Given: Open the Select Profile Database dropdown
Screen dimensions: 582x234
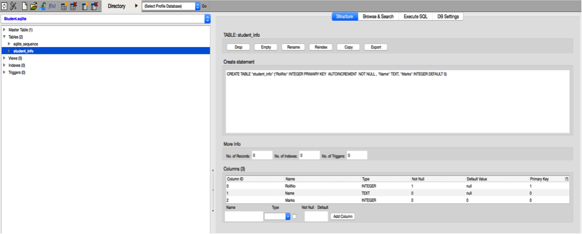Looking at the screenshot, I should 171,7.
